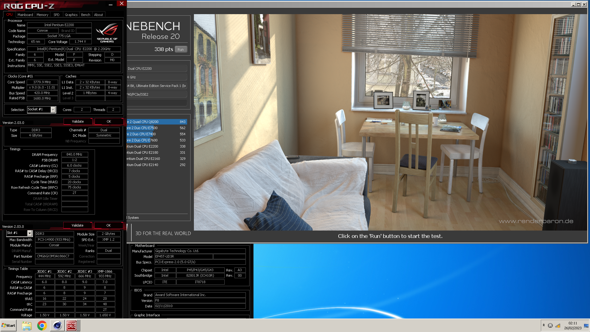Expand the Slot #1 dropdown arrow
The image size is (590, 332).
[29, 233]
